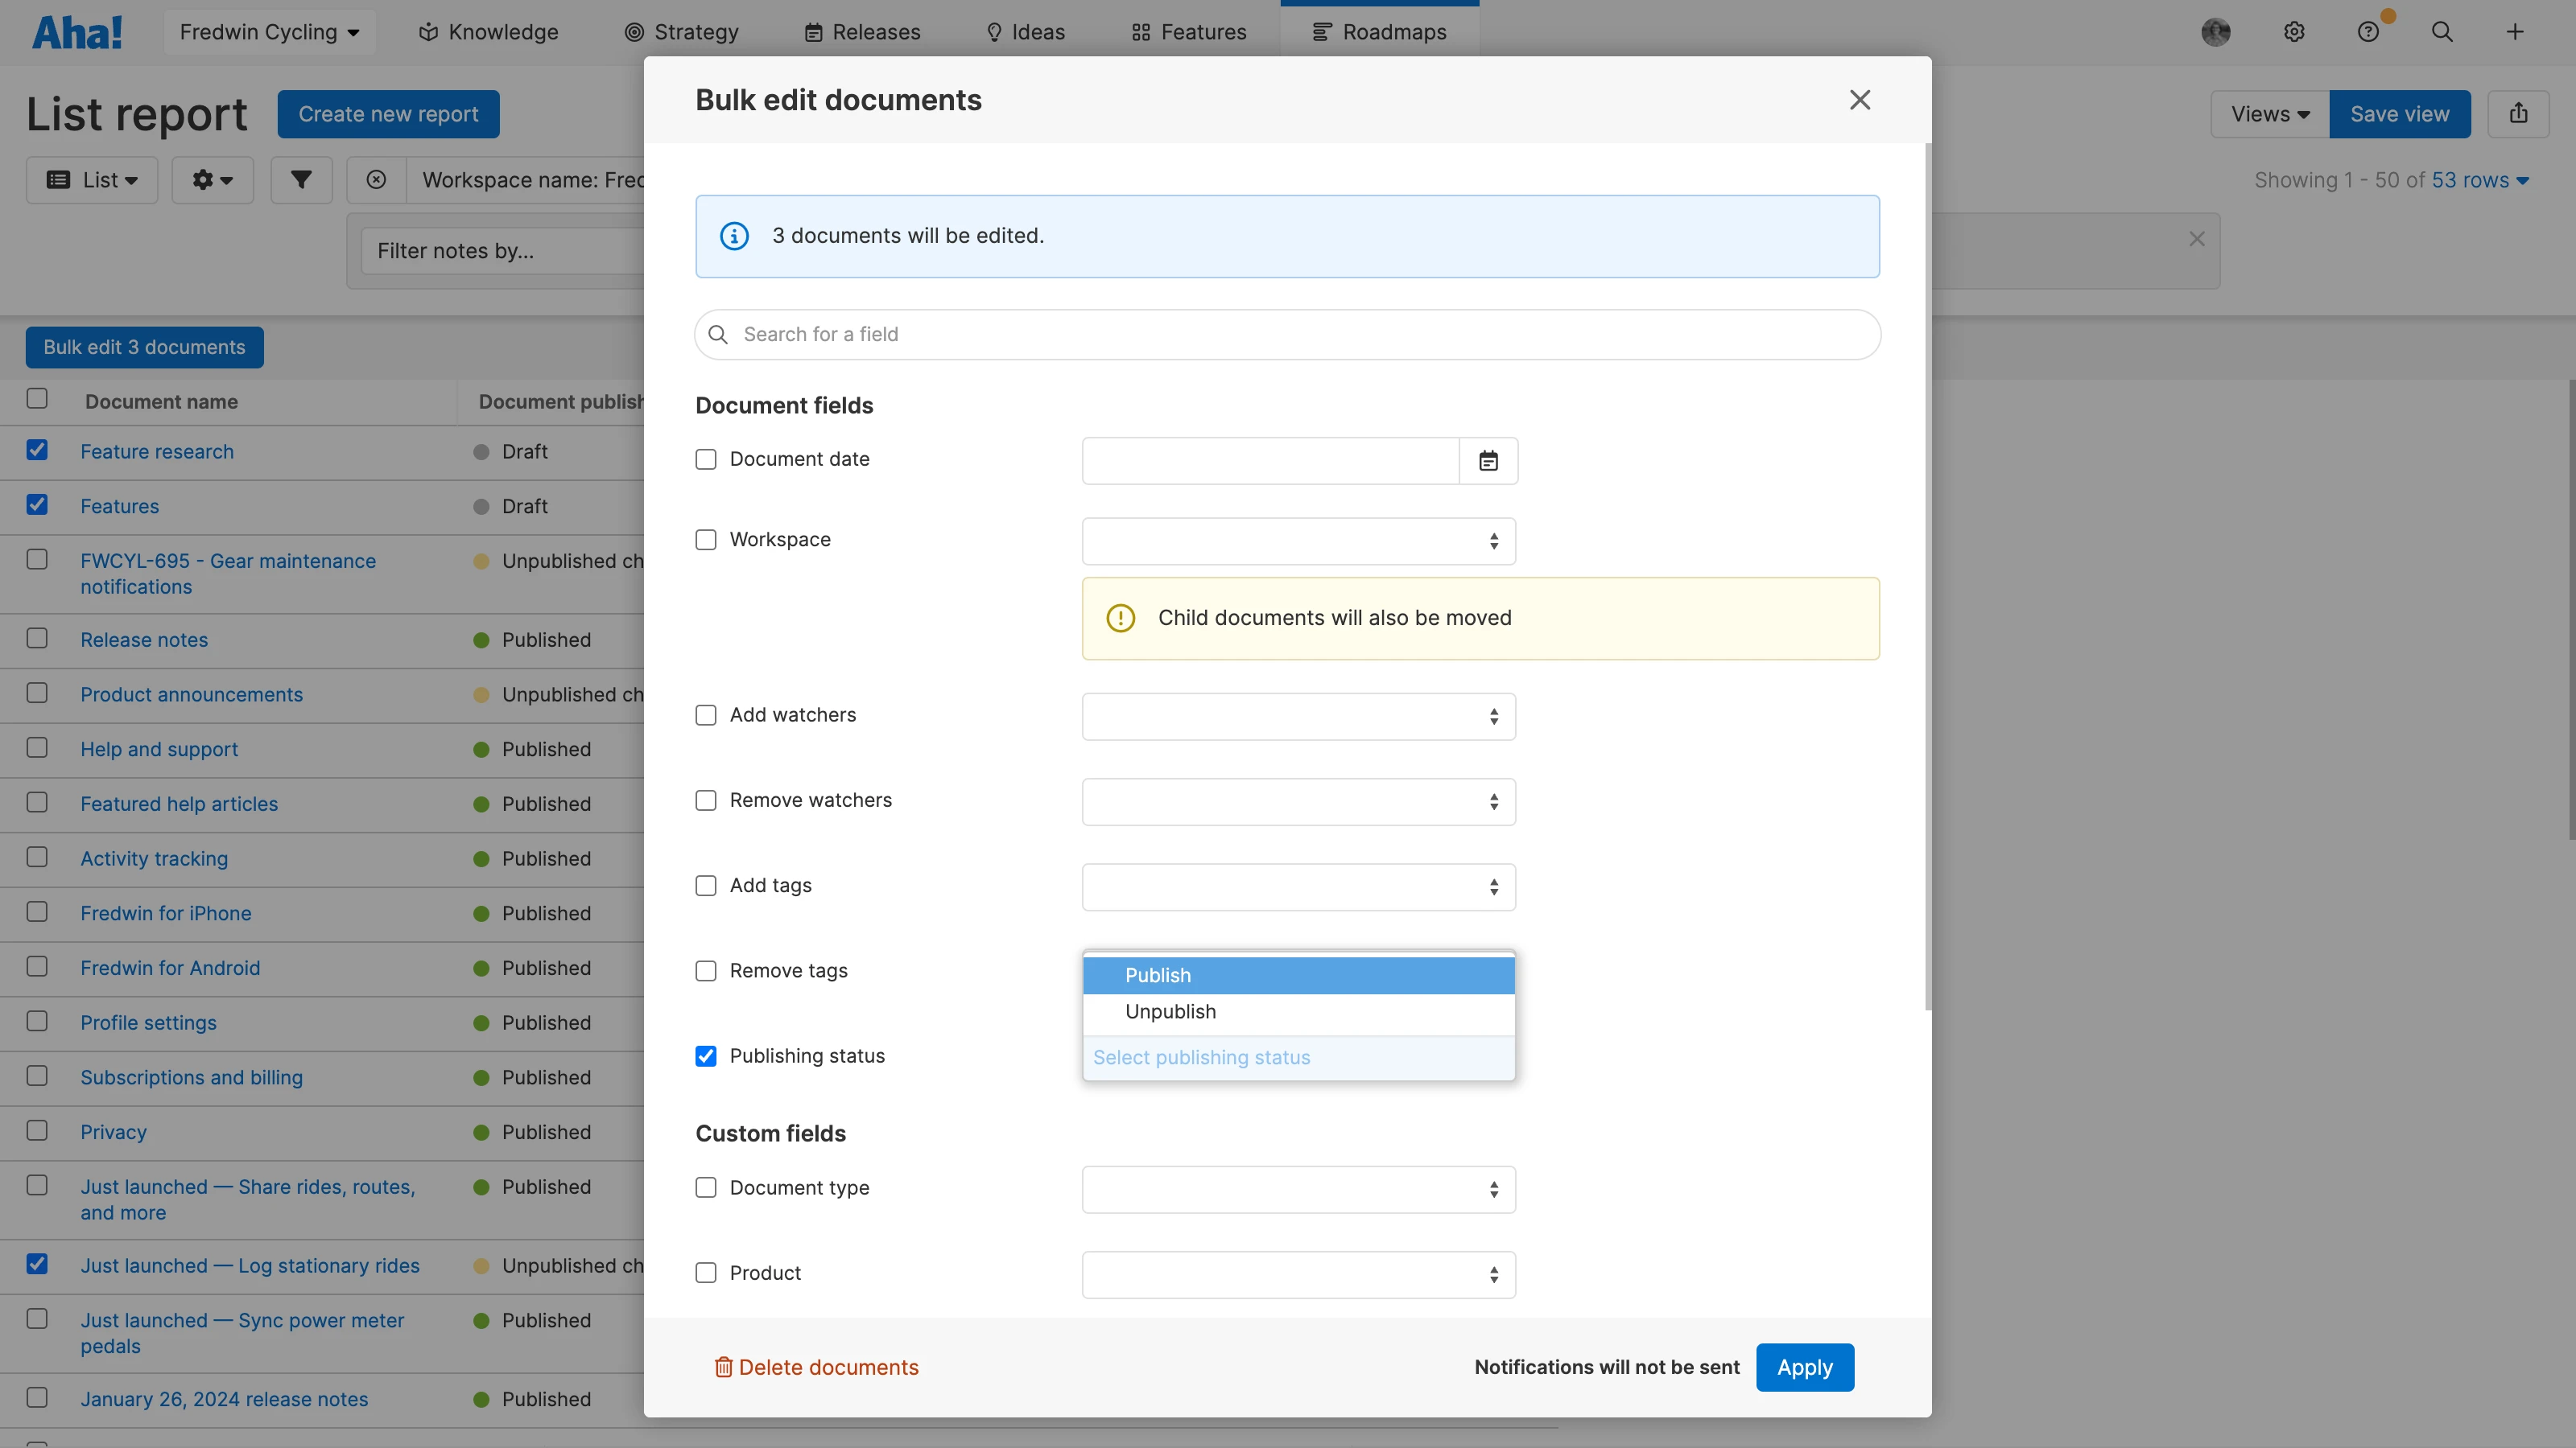Expand the Document type dropdown
The height and width of the screenshot is (1448, 2576).
[1298, 1189]
